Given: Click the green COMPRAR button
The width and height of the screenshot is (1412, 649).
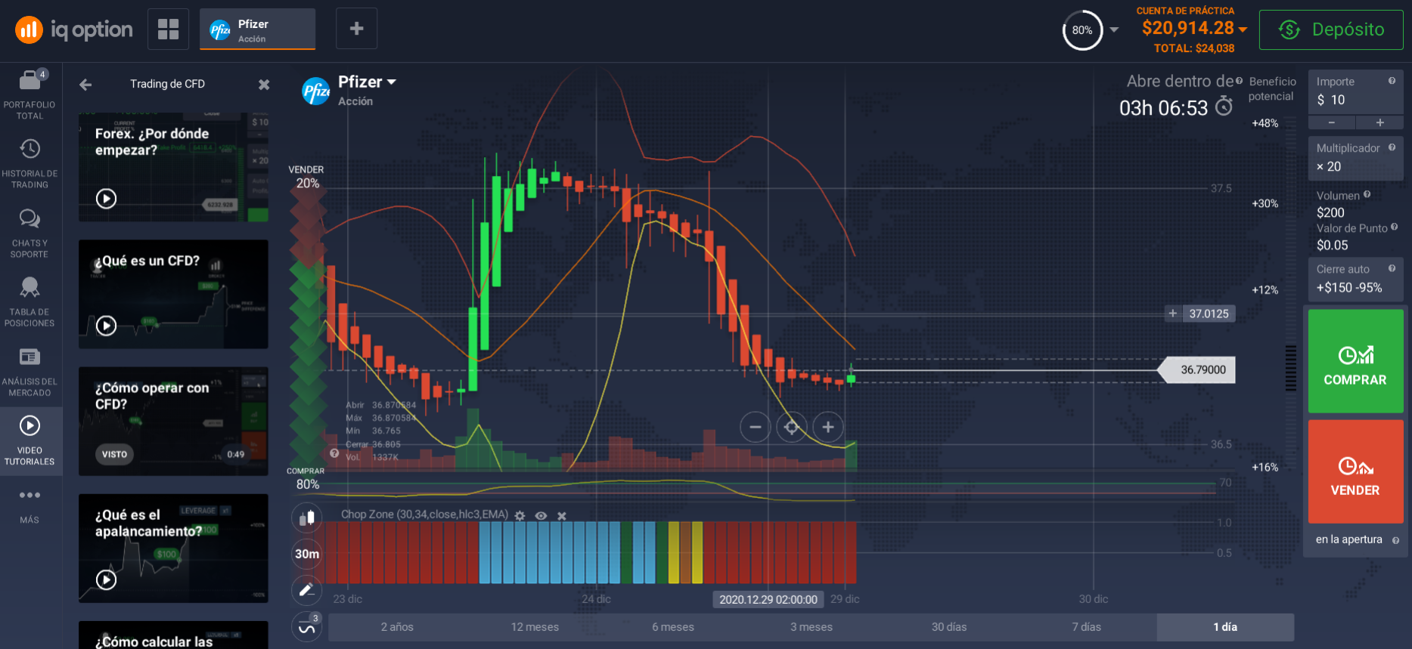Looking at the screenshot, I should [x=1355, y=361].
